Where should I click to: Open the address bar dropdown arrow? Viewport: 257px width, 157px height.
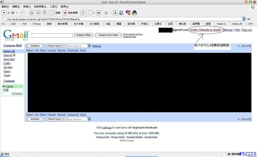point(244,19)
